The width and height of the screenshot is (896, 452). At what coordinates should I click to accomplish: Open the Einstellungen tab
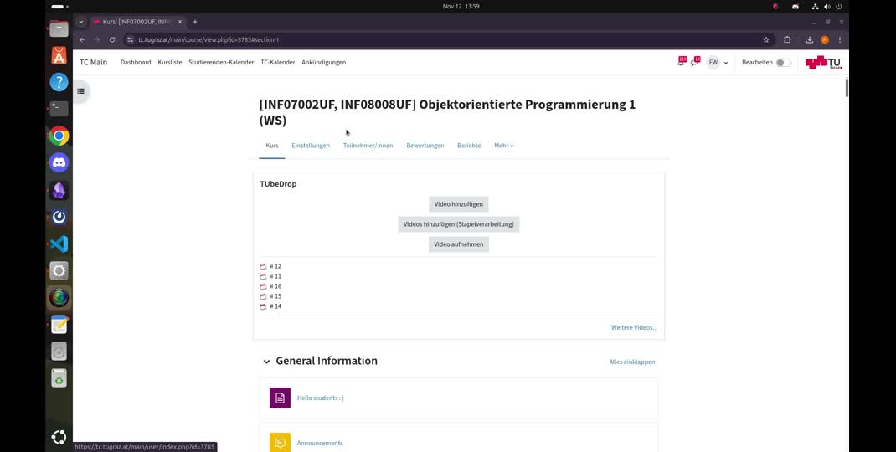[x=311, y=146]
